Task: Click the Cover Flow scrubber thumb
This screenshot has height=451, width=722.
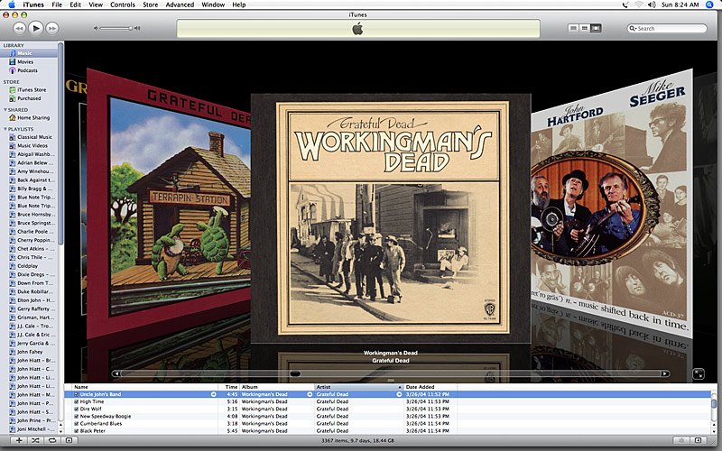Action: [295, 373]
